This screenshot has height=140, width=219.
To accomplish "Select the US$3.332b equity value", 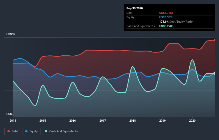I will 166,17.
